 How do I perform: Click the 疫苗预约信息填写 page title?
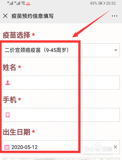click(x=33, y=16)
